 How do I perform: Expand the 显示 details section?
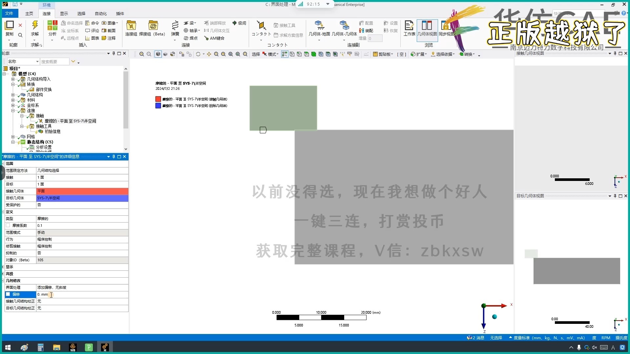coord(3,267)
